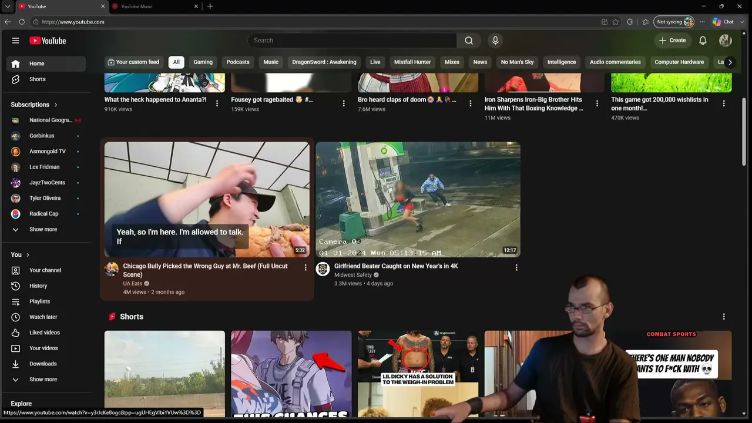Open the Midwest Safety channel avatar
The image size is (752, 423).
click(323, 269)
